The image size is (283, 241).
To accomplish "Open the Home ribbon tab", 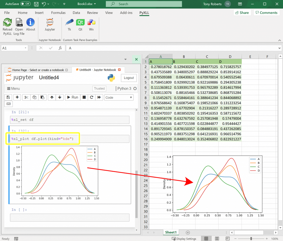I will click(22, 12).
